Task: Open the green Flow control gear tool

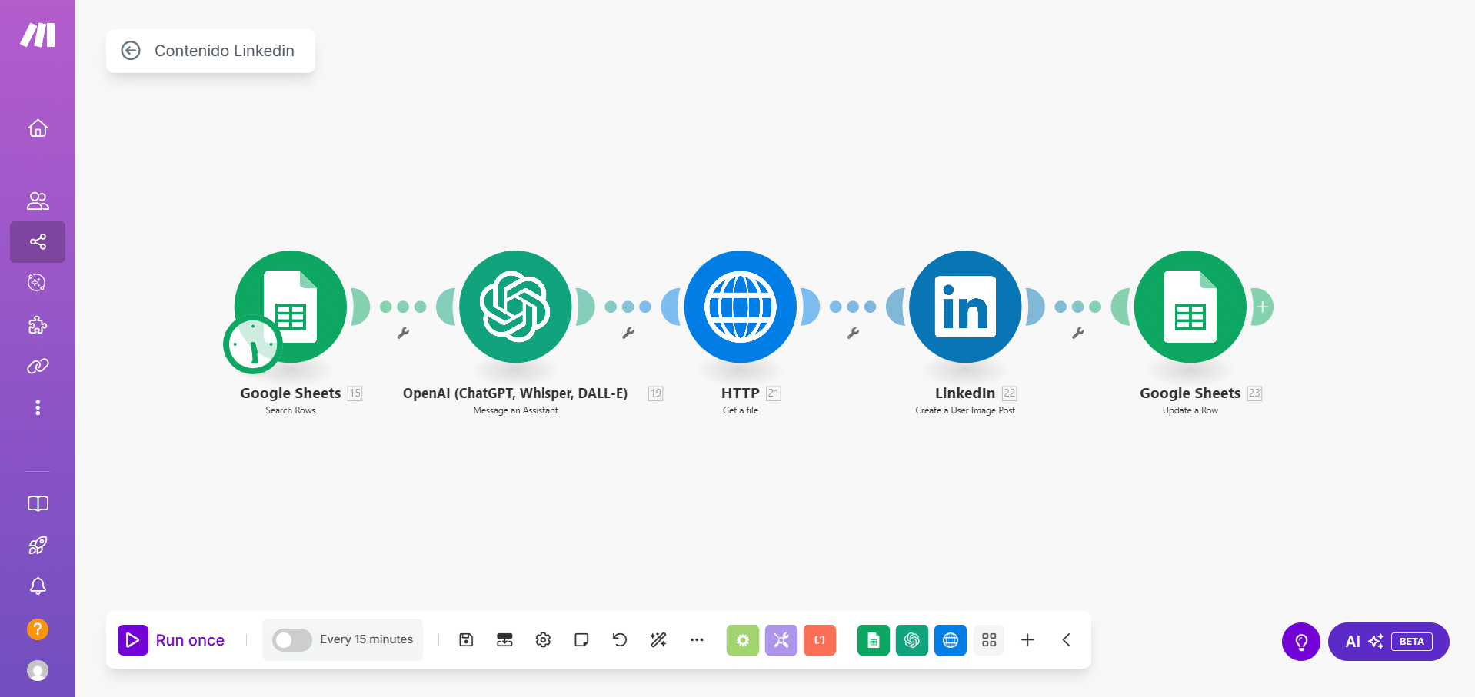Action: 743,640
